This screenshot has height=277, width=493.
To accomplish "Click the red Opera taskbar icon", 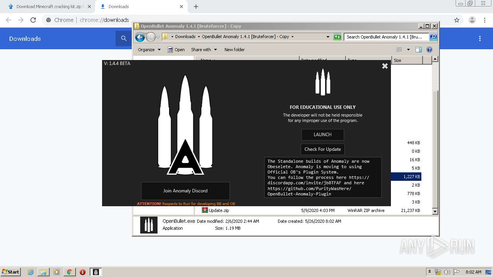I will pyautogui.click(x=82, y=272).
